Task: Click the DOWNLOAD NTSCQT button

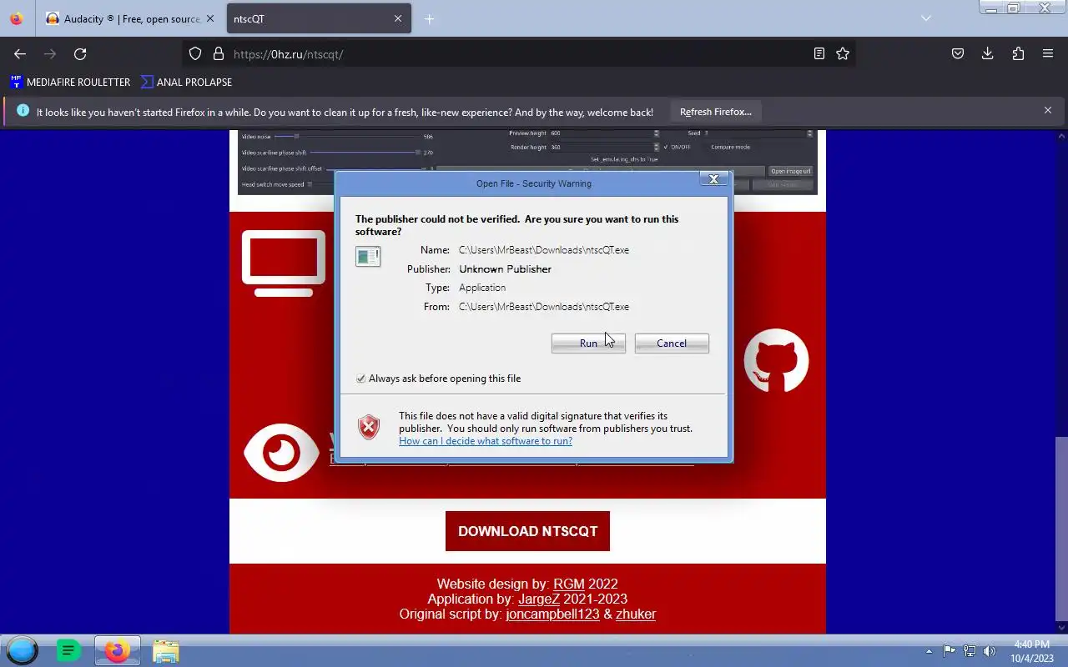Action: pos(527,531)
